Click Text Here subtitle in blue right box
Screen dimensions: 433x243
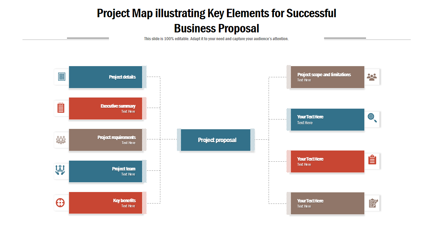(x=305, y=123)
